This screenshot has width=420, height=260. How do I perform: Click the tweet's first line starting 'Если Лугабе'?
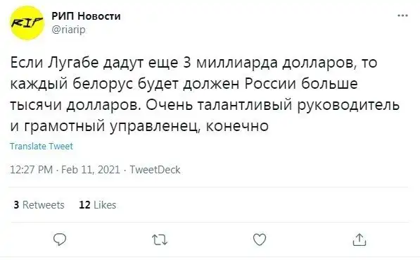click(193, 63)
